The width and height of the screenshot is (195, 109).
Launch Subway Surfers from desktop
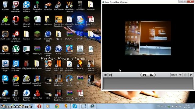48,66
